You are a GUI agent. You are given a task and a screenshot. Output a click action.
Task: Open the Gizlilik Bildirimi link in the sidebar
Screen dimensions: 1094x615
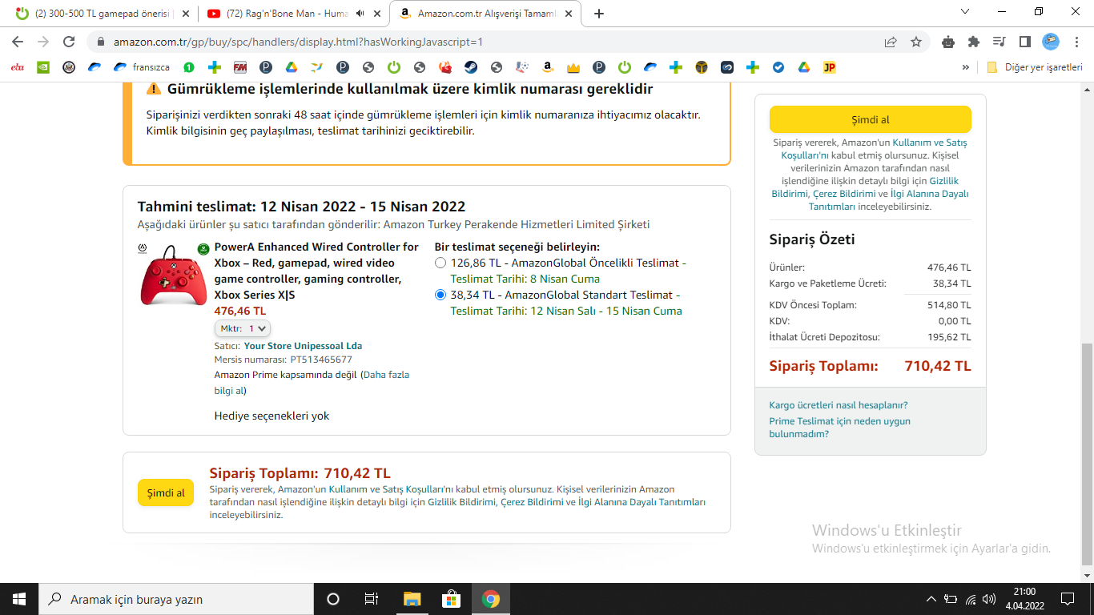click(865, 187)
